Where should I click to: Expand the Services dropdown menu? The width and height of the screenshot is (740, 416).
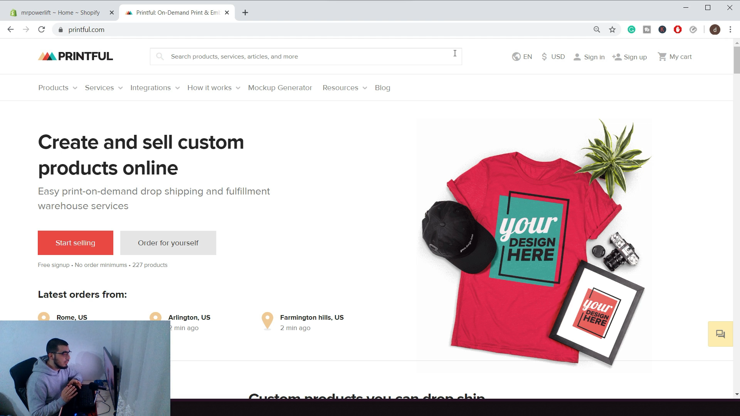[103, 87]
